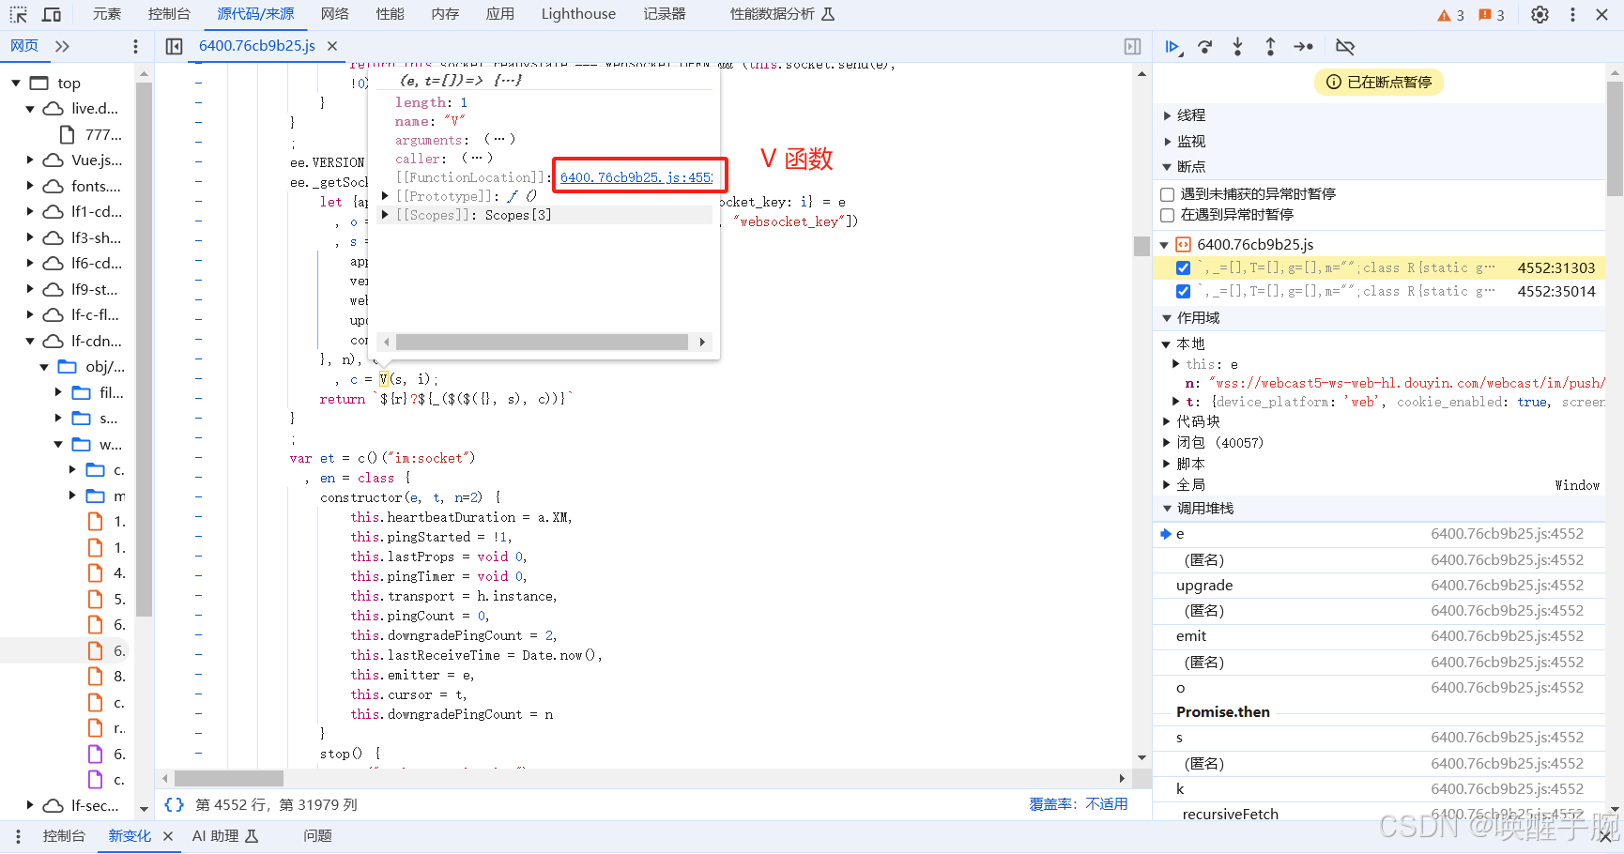Expand the 闭包 (40057) scope
Viewport: 1624px width, 854px height.
tap(1167, 443)
